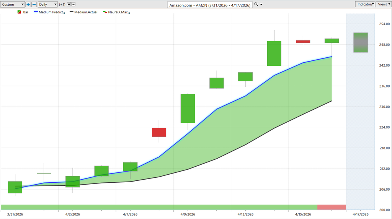Toggle the Medium.Predict legend label
Image resolution: width=392 pixels, height=219 pixels.
pyautogui.click(x=51, y=12)
